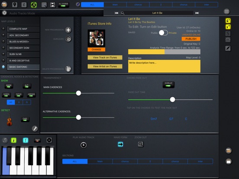This screenshot has height=179, width=239.
Task: Adjust the Main Cadences transparency slider
Action: pyautogui.click(x=78, y=93)
